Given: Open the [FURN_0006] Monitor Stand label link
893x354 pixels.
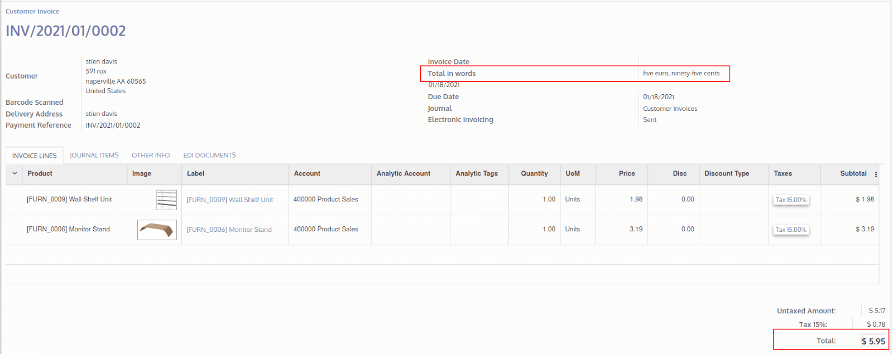Looking at the screenshot, I should point(229,230).
